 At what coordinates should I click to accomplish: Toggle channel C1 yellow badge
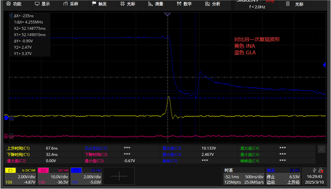10,170
